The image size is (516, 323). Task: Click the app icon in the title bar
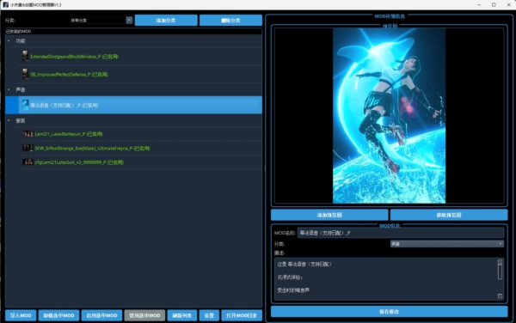(6, 4)
